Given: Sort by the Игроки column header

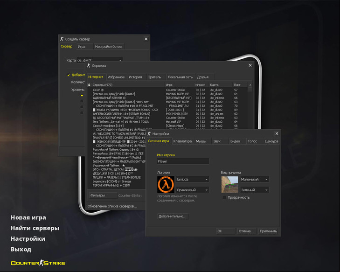Looking at the screenshot, I should tap(201, 85).
